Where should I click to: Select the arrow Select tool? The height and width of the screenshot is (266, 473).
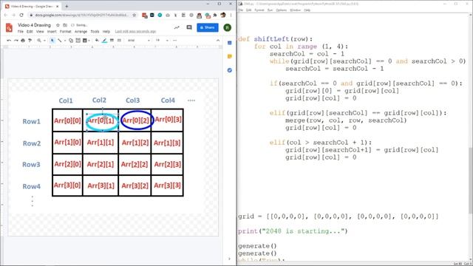click(52, 41)
